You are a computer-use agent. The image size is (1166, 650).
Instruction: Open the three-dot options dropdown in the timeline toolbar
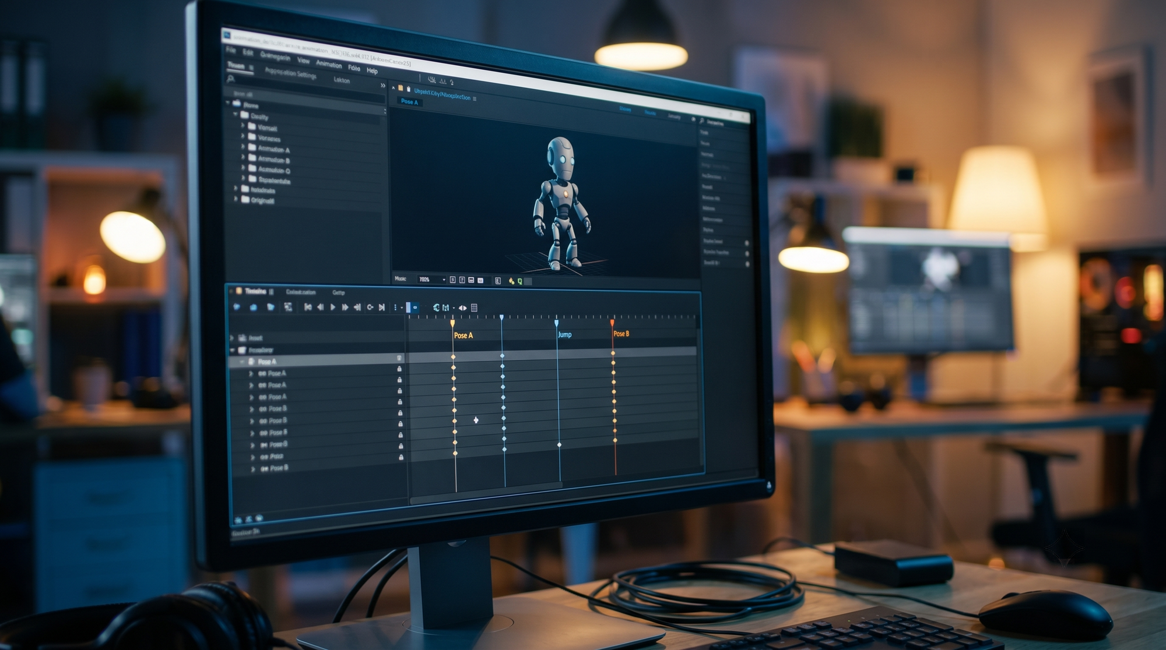point(397,307)
